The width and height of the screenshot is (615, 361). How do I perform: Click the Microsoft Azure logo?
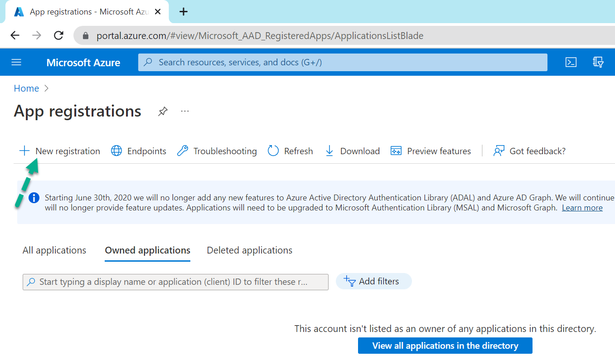(83, 62)
